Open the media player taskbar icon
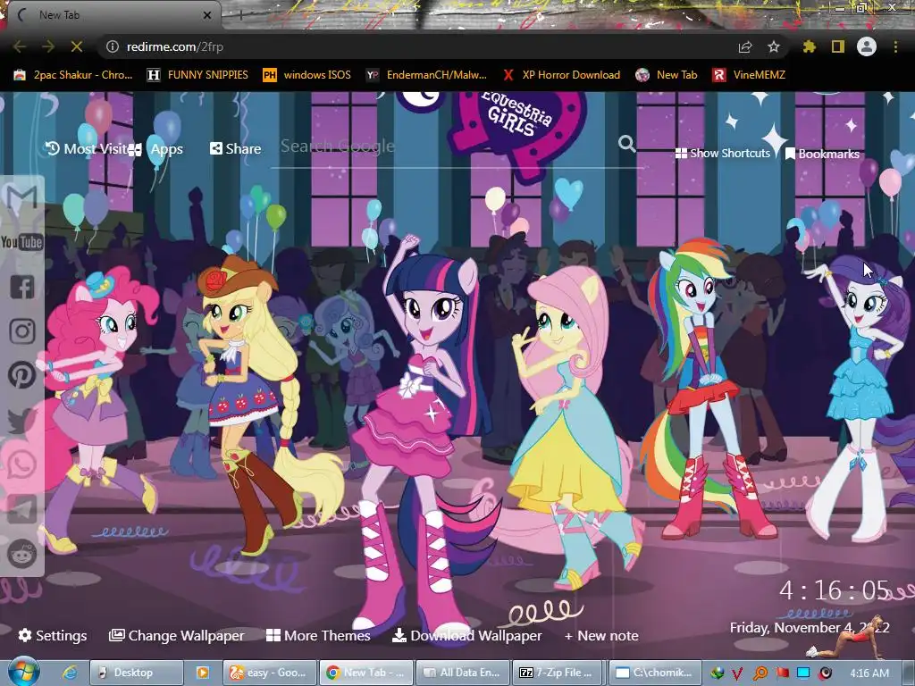This screenshot has height=686, width=915. pyautogui.click(x=203, y=673)
